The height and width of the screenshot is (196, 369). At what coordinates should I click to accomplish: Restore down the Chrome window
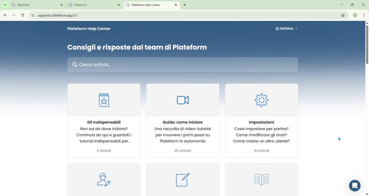point(352,5)
